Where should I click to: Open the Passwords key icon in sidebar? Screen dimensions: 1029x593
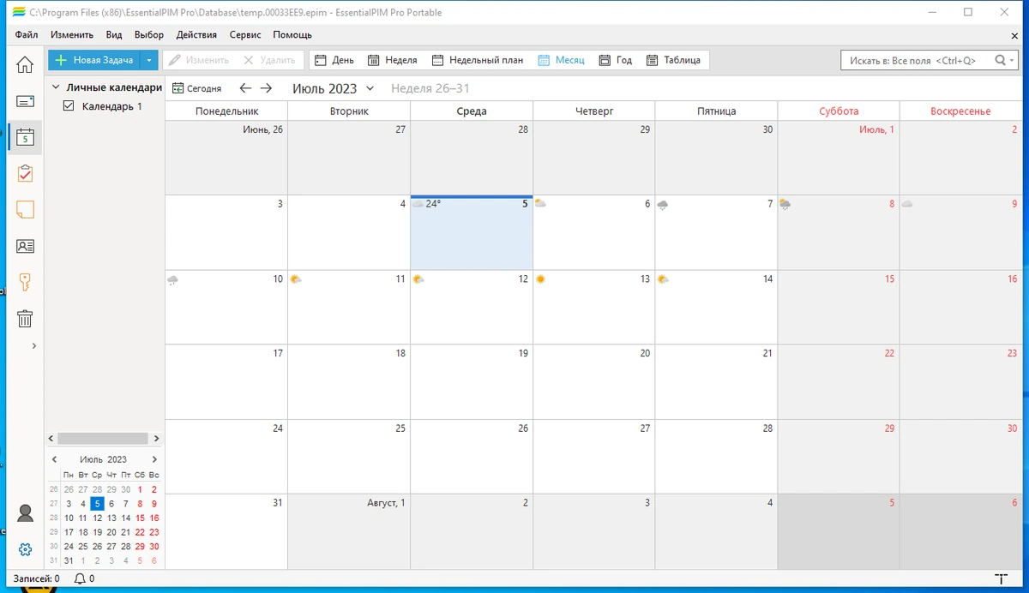click(25, 282)
